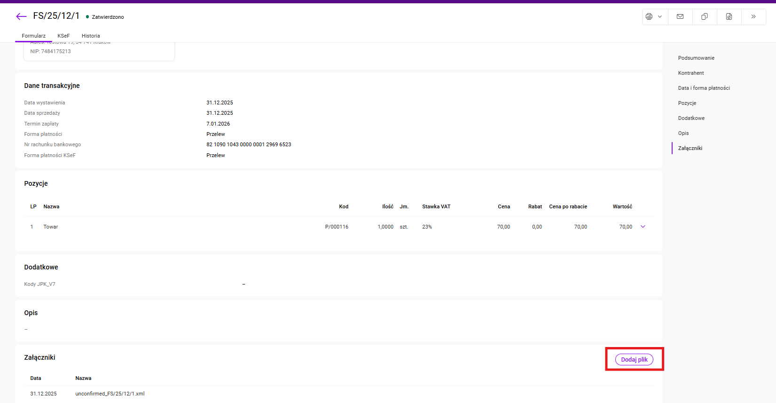Open the print options dropdown arrow
The image size is (776, 403).
[660, 16]
